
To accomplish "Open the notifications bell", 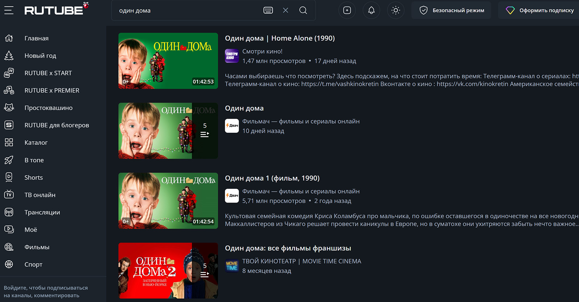I will click(x=371, y=10).
